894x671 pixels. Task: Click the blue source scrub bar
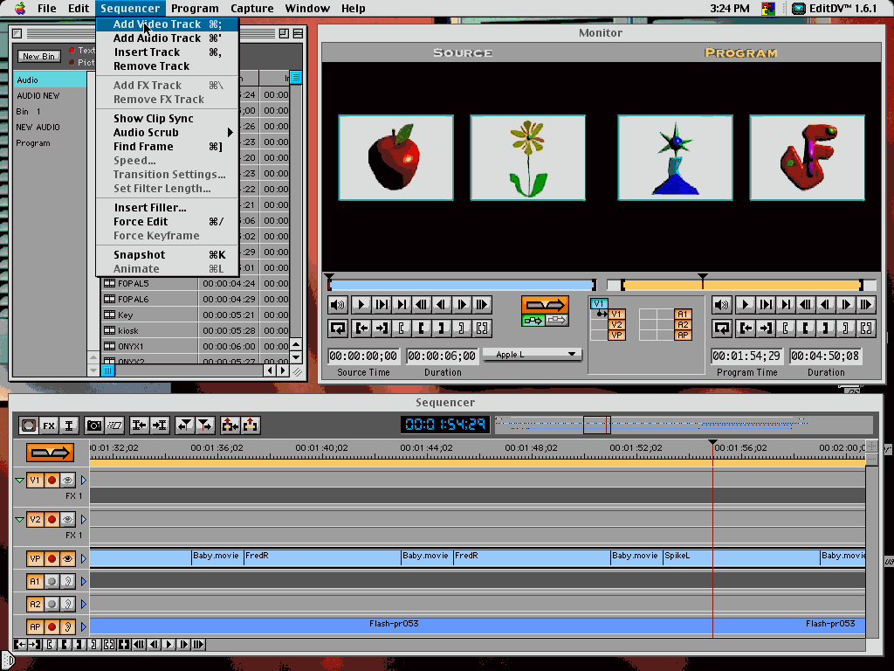462,285
